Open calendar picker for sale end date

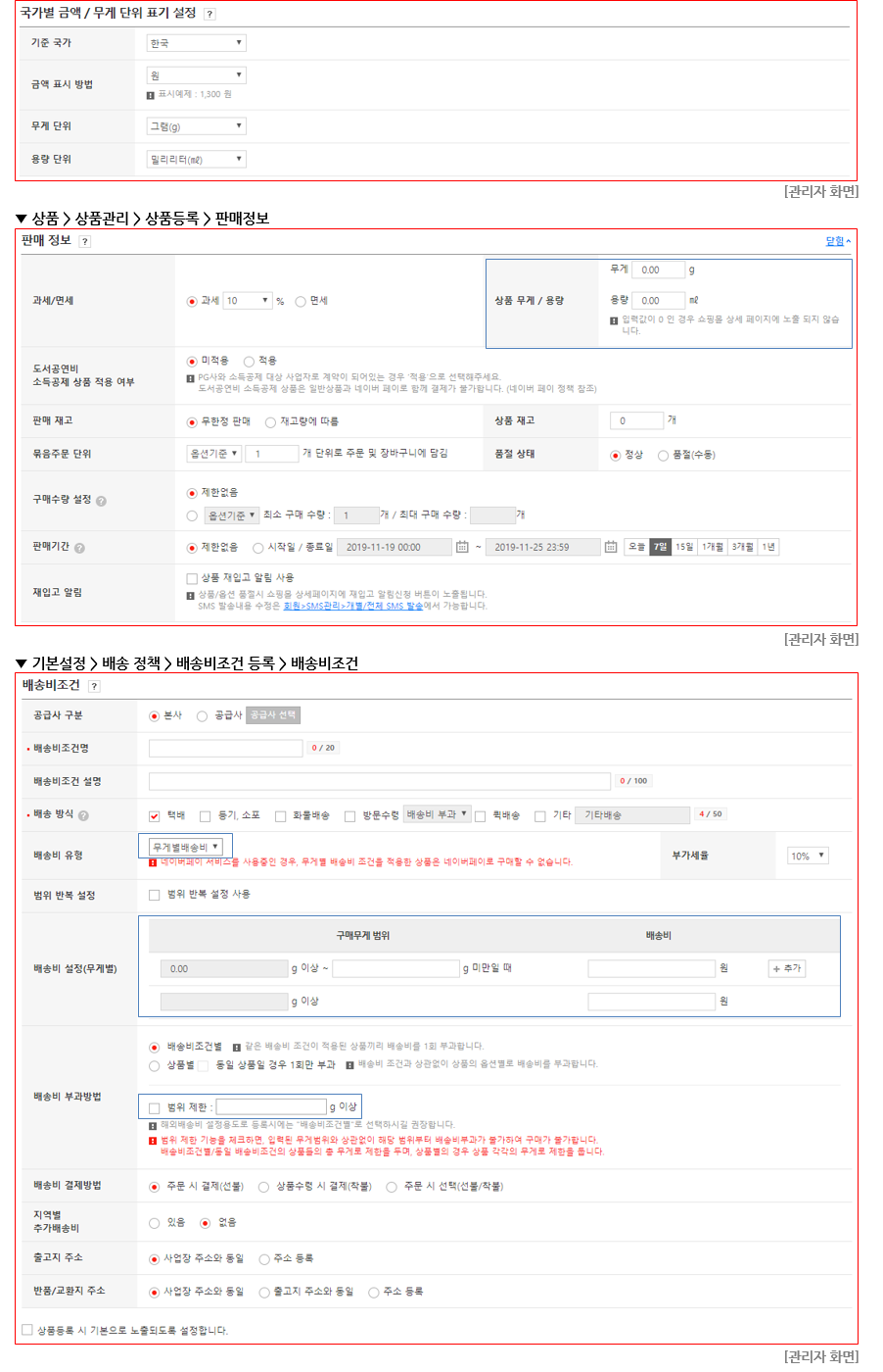[x=610, y=547]
